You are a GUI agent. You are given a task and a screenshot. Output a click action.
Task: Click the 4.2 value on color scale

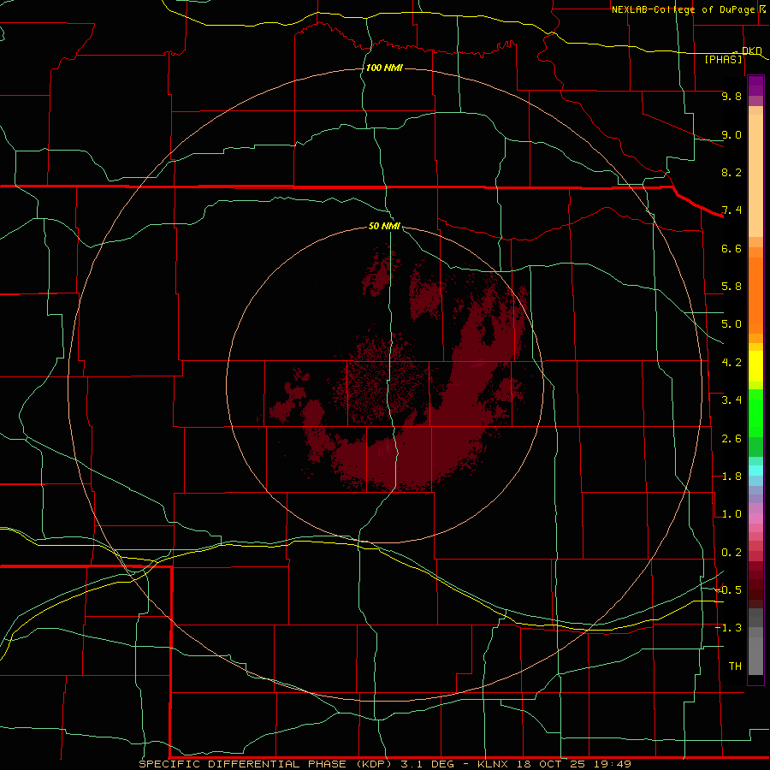tap(731, 363)
